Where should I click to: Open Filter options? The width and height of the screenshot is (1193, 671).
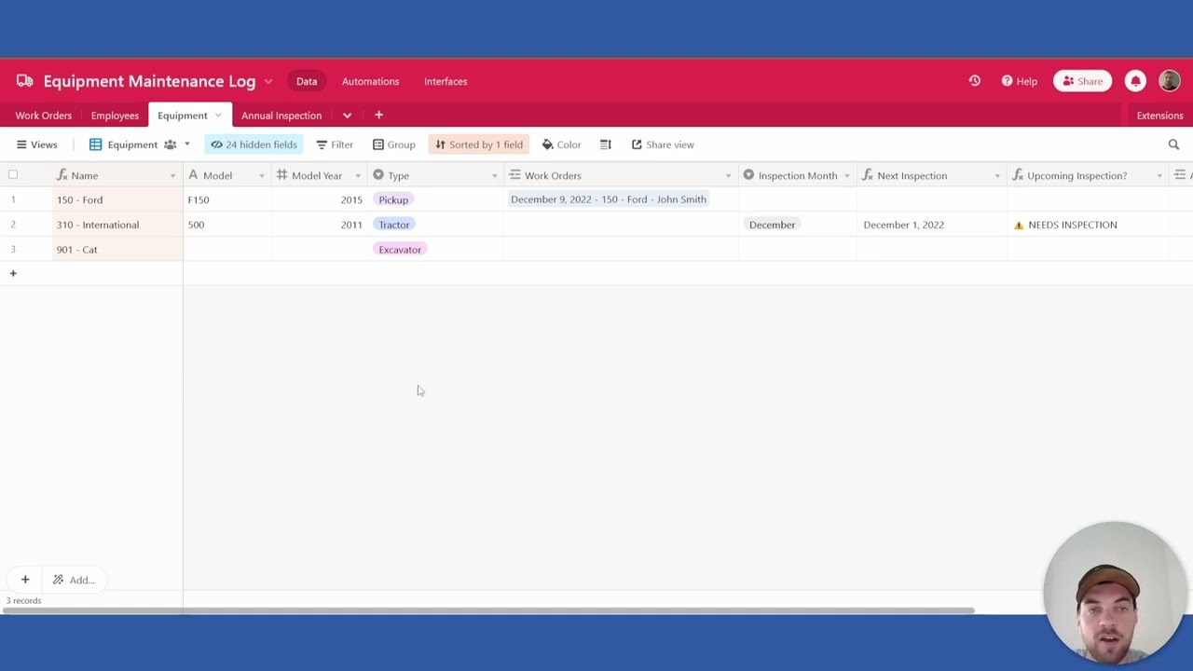(335, 144)
